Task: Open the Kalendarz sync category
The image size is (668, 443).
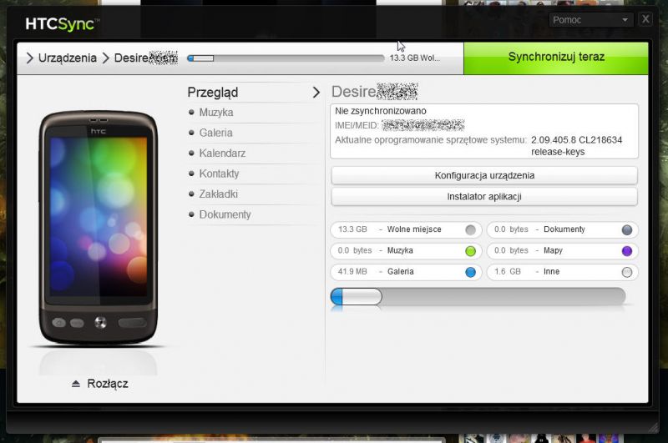Action: (x=222, y=154)
